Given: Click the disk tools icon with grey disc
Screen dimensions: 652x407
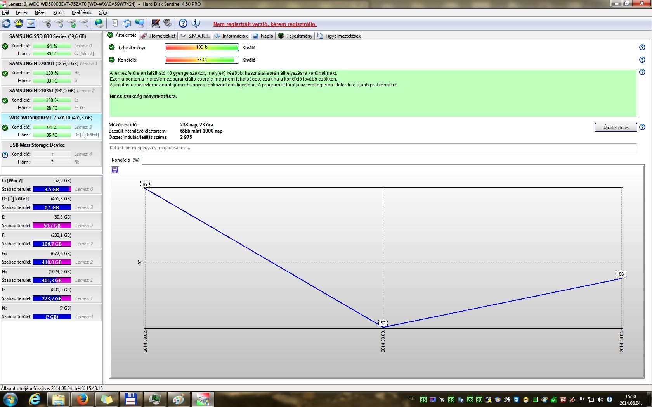Looking at the screenshot, I should pyautogui.click(x=47, y=23).
